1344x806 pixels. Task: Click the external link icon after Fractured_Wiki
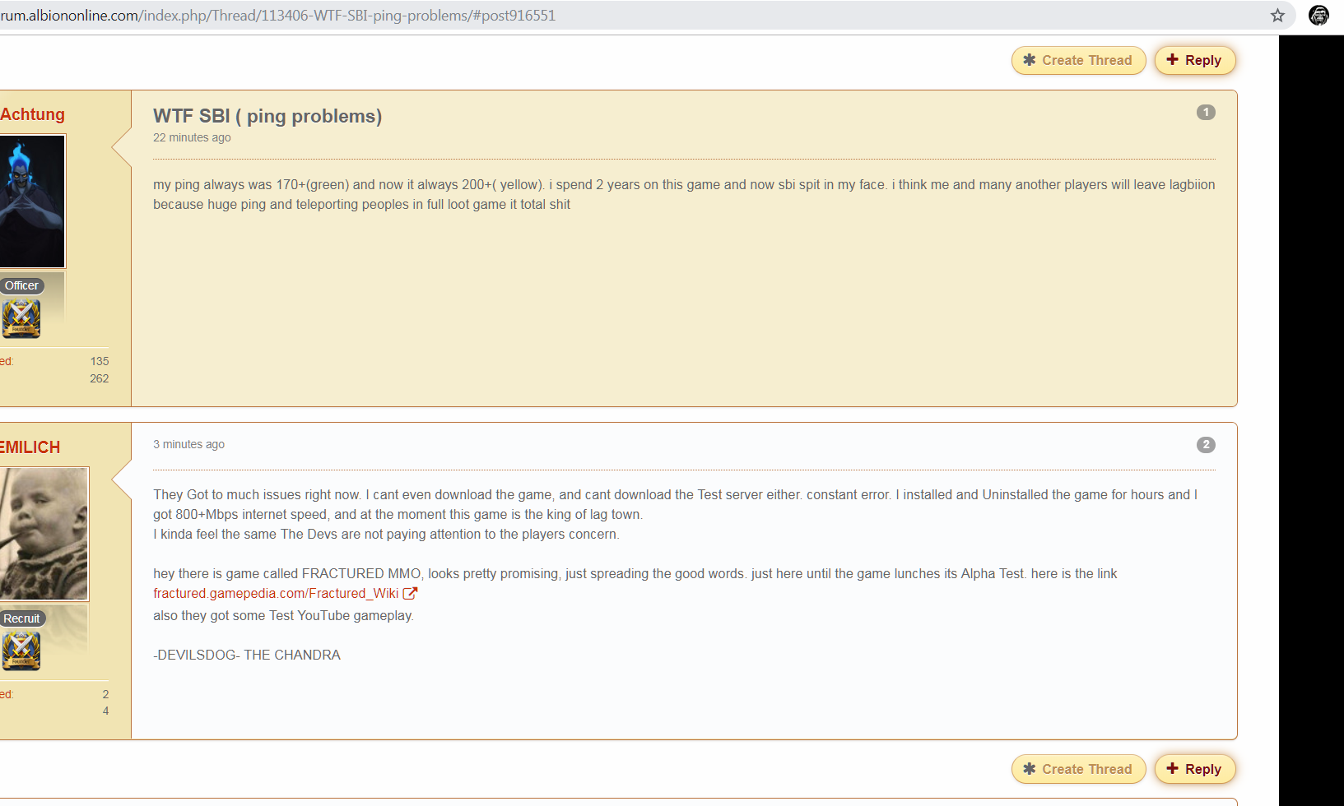pos(410,593)
